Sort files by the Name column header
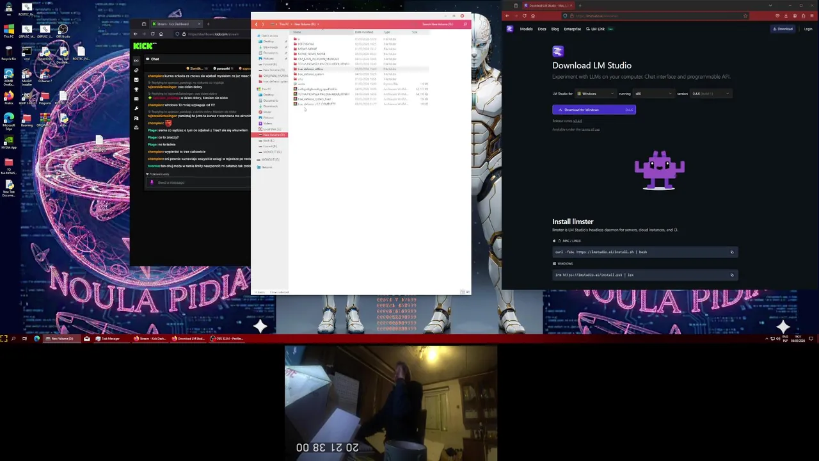Viewport: 819px width, 461px height. (x=322, y=32)
